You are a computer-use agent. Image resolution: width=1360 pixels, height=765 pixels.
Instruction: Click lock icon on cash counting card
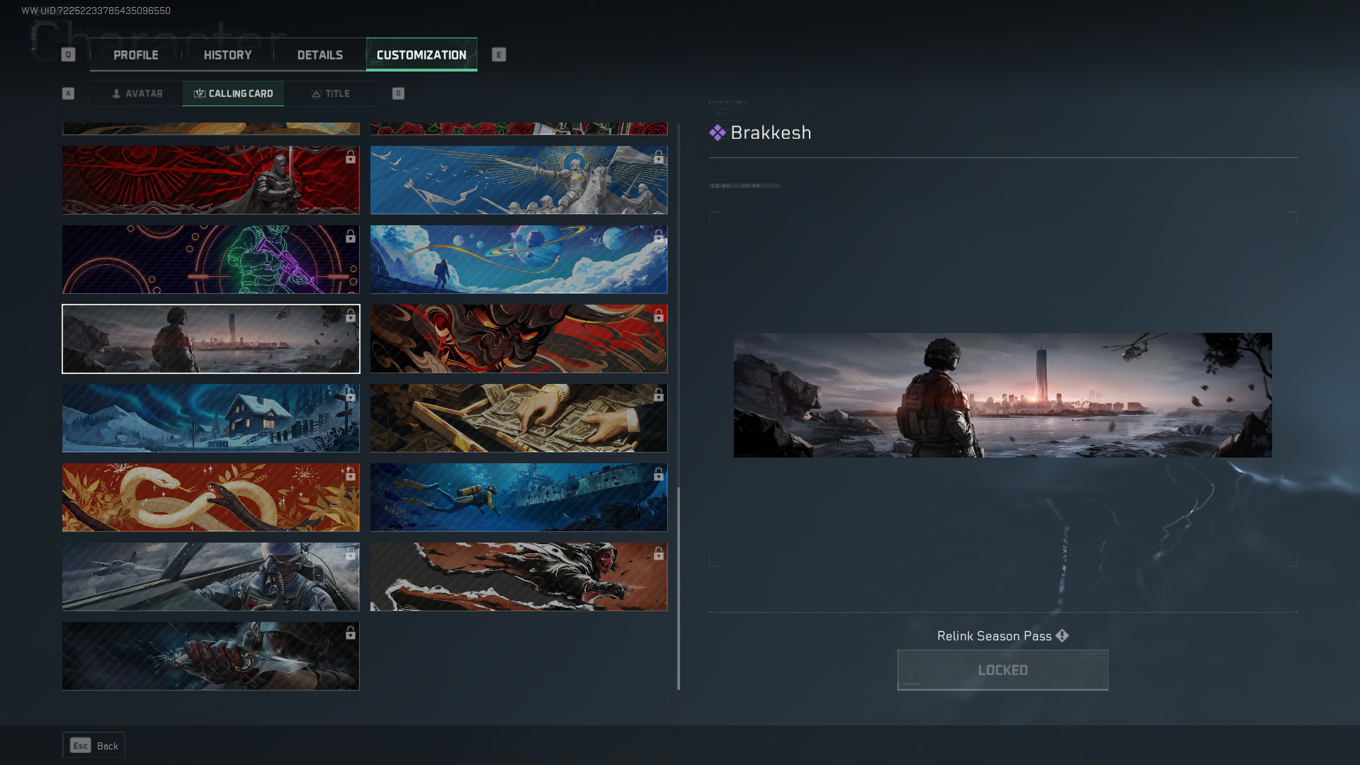tap(659, 395)
